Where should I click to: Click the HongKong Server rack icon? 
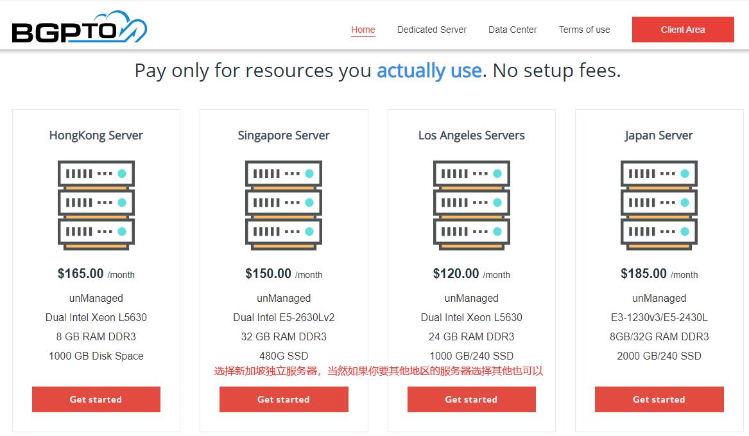point(96,205)
